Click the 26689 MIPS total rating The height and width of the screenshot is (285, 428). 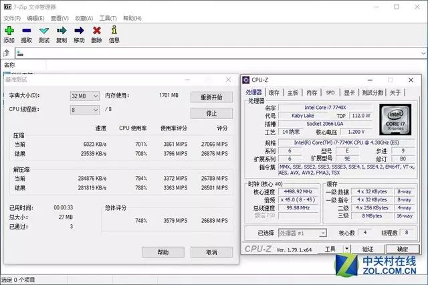point(215,221)
